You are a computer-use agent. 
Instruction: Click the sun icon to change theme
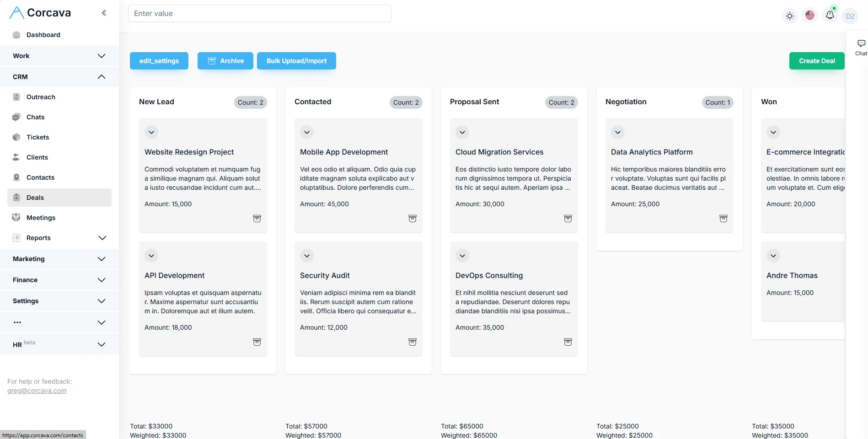[790, 16]
